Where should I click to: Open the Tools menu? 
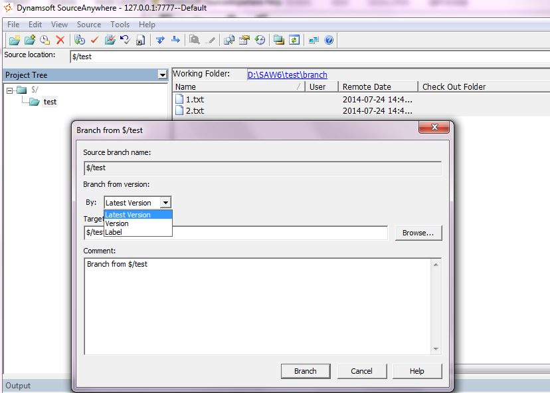[120, 24]
